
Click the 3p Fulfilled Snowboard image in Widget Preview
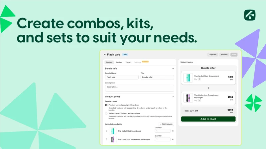(188, 78)
